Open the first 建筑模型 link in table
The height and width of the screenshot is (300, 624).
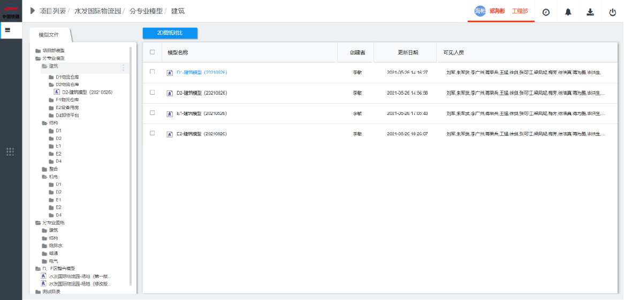coord(201,72)
